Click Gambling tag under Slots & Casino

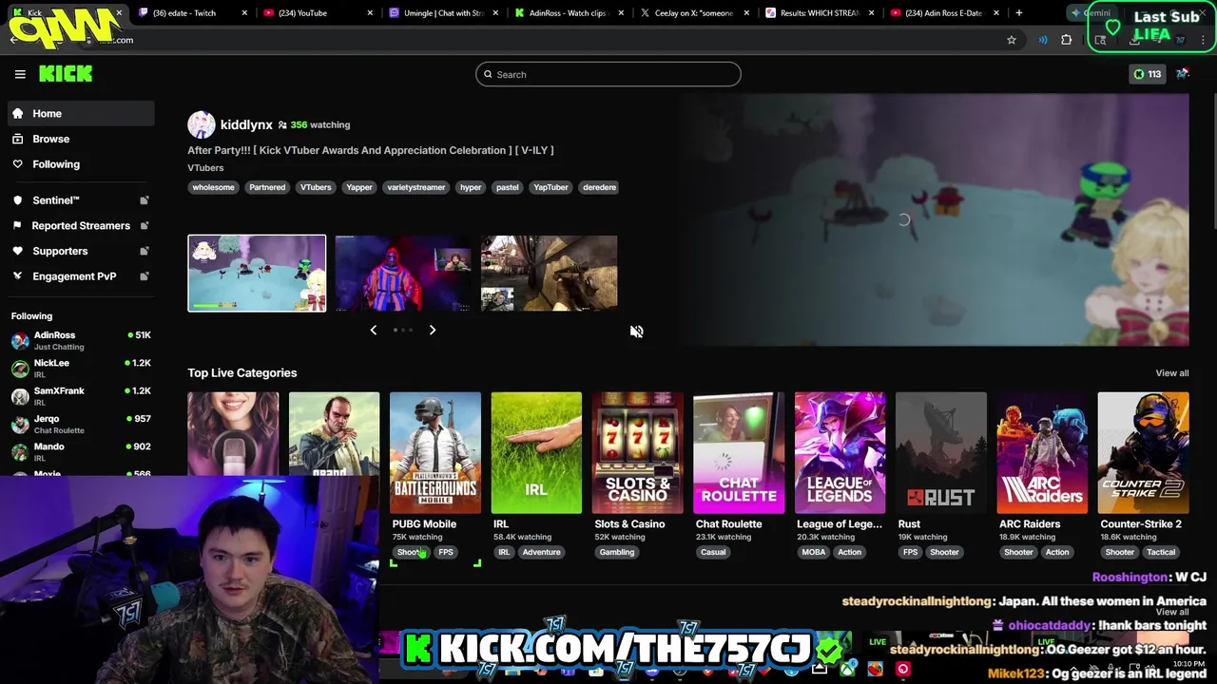point(617,552)
